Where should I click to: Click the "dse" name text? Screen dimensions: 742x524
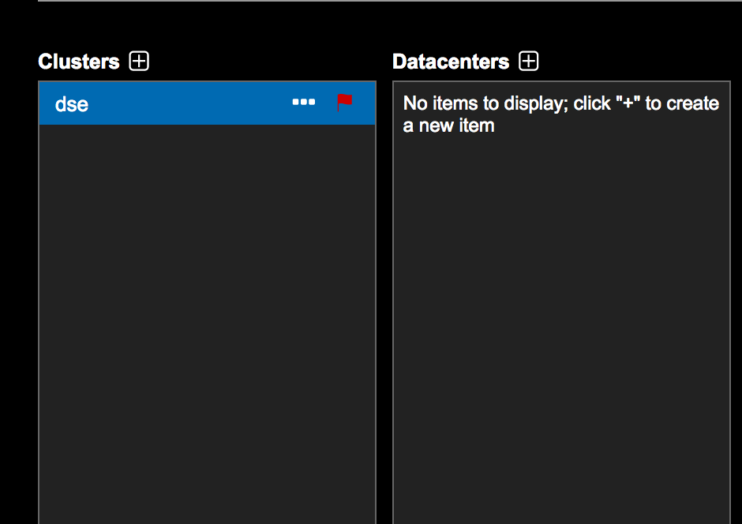72,104
